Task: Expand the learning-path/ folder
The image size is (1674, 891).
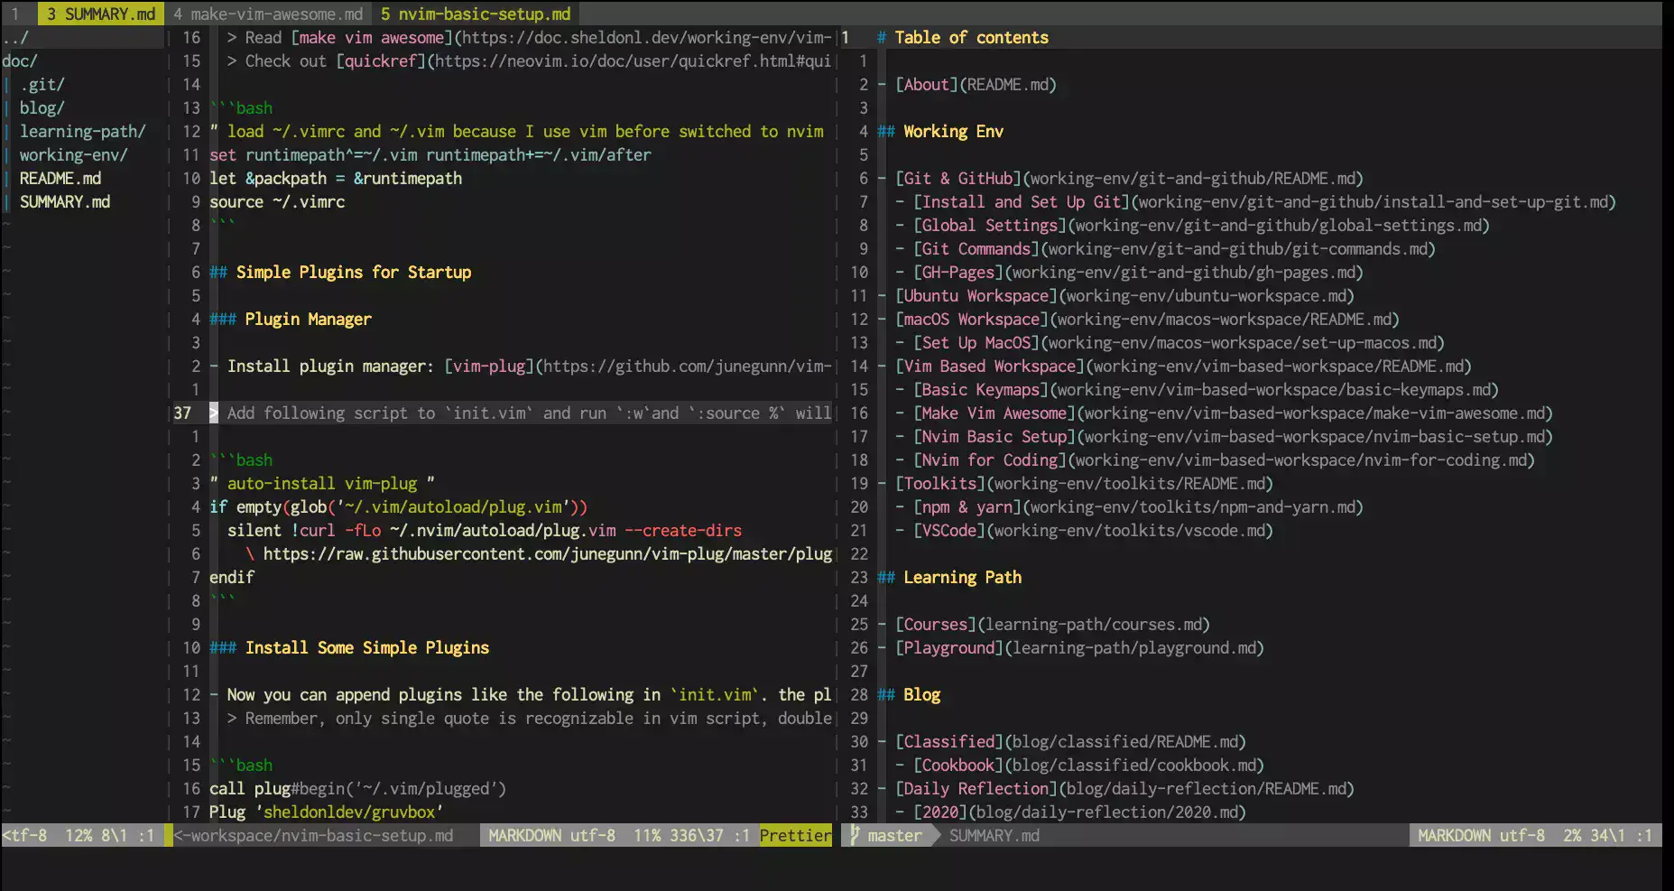Action: [83, 131]
